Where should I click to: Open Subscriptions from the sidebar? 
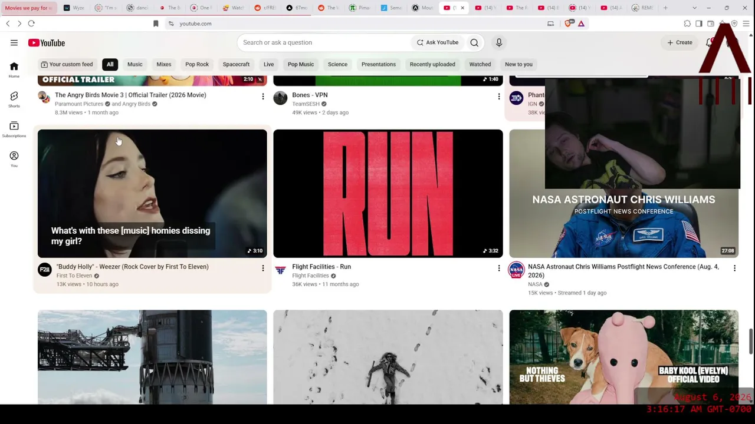coord(14,129)
